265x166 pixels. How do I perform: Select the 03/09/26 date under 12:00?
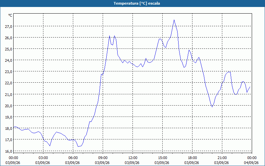click(132, 163)
